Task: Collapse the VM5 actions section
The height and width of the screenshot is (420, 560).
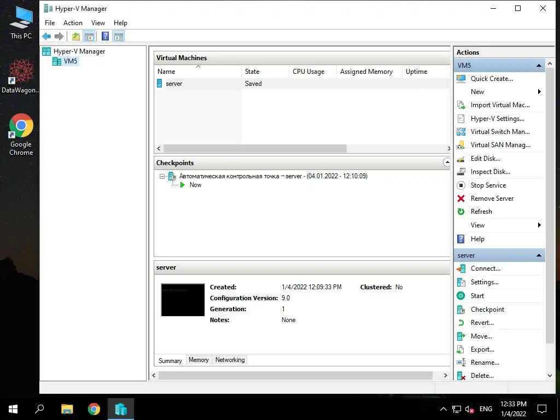Action: [539, 66]
